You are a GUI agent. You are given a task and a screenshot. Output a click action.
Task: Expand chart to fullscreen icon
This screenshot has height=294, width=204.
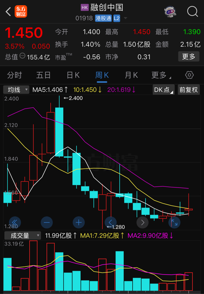[175, 222]
